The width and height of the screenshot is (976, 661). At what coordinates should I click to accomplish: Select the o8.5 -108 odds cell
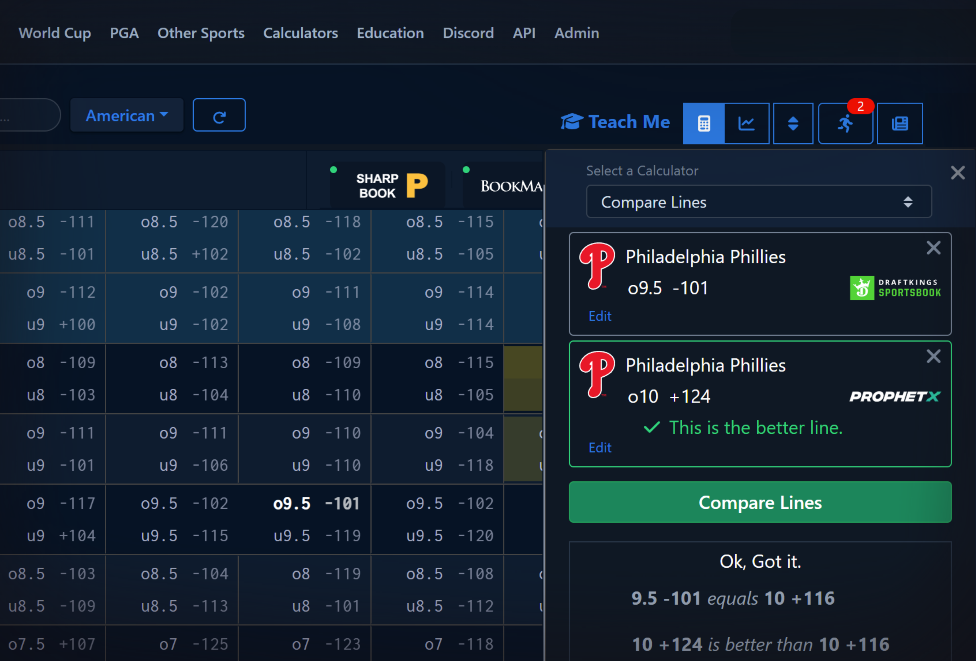(450, 574)
